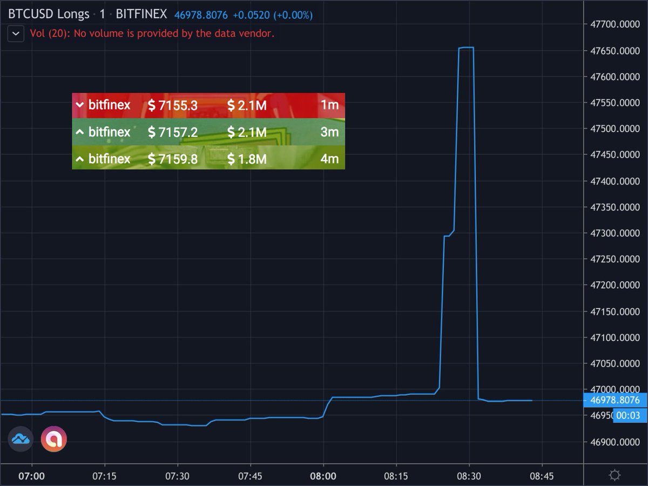Click the 08:30 time axis label
648x486 pixels.
[x=469, y=476]
